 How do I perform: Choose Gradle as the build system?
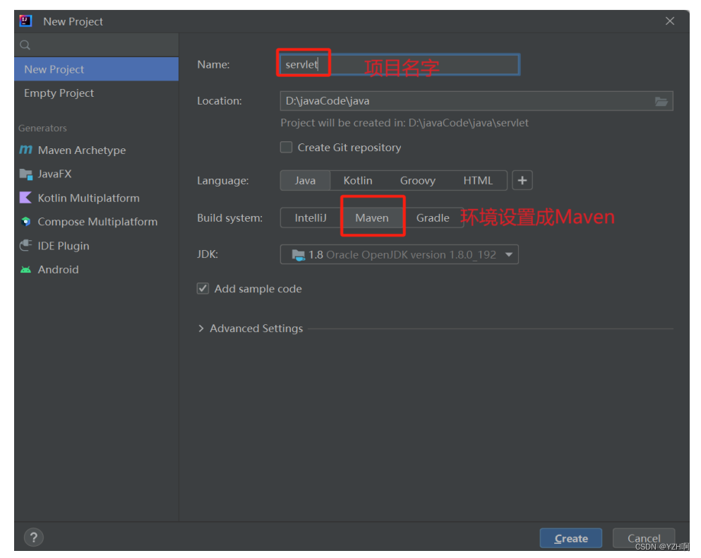tap(433, 218)
